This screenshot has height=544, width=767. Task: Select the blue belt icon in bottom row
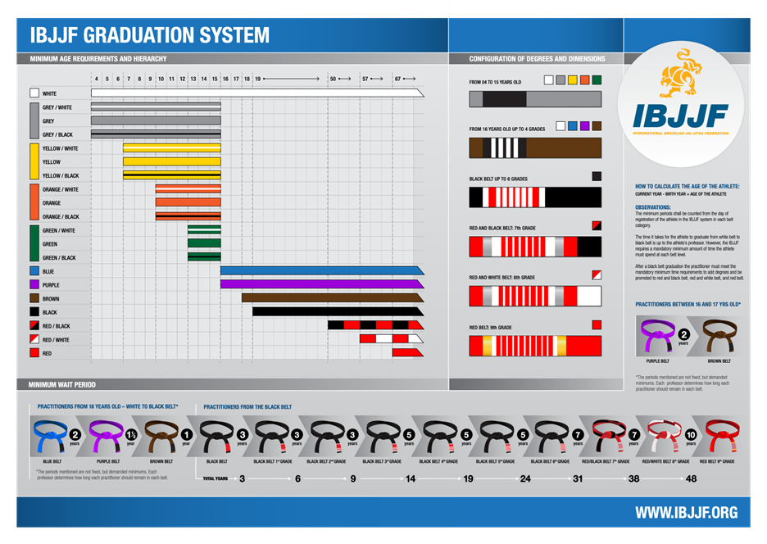click(x=51, y=437)
